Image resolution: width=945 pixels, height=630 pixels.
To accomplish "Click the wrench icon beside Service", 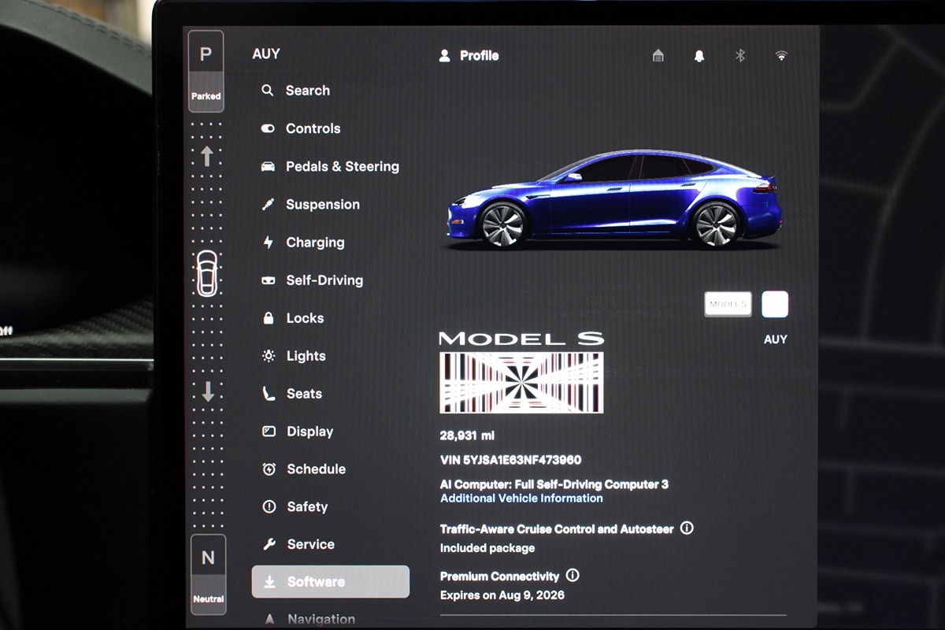I will click(x=269, y=544).
